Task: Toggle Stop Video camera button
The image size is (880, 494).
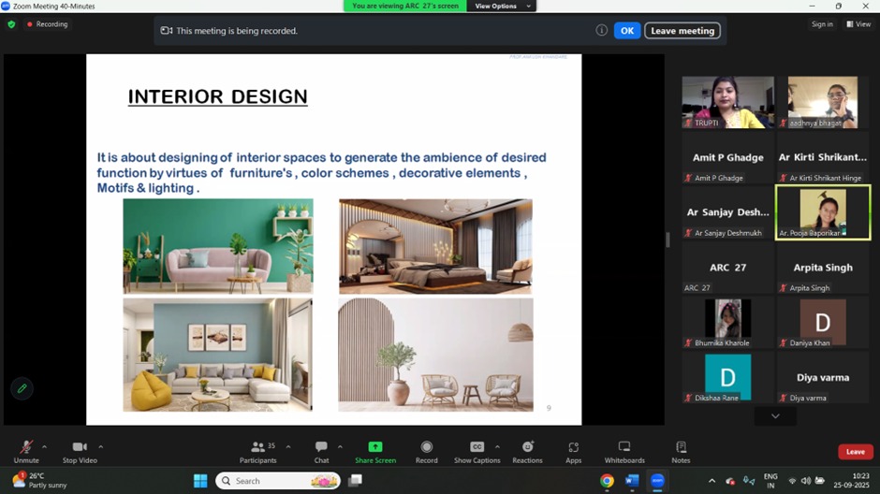Action: [x=80, y=447]
